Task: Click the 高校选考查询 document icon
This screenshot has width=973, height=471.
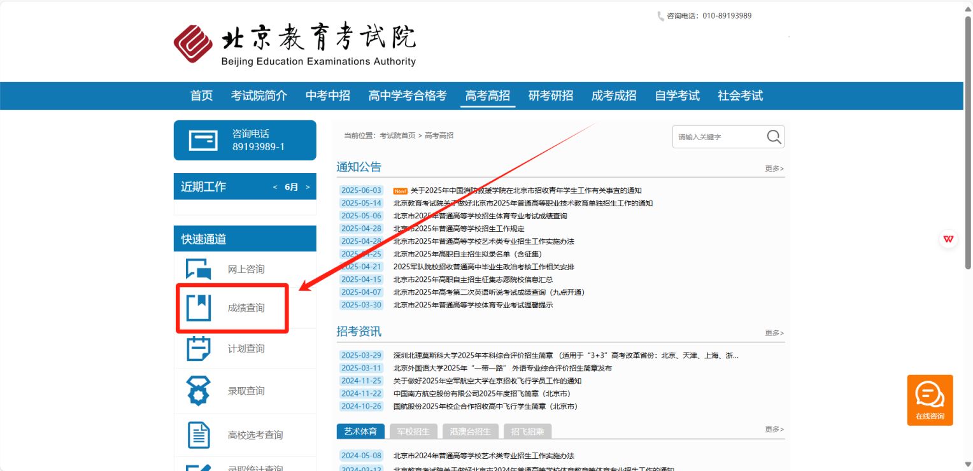Action: [x=199, y=435]
